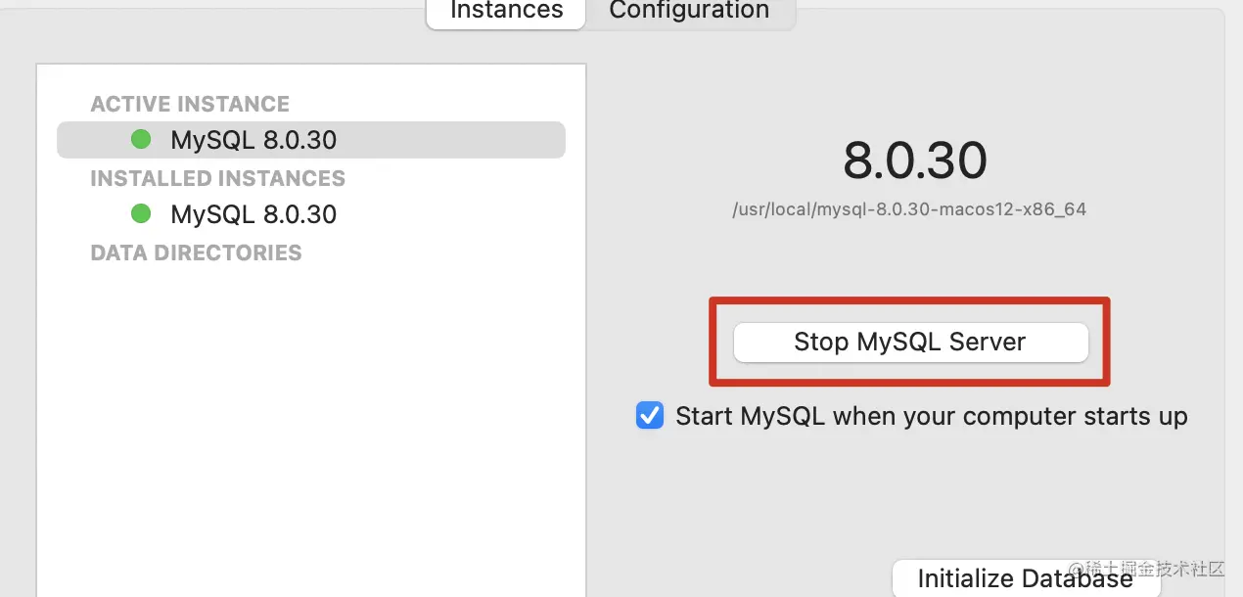Click the large 8.0.30 version heading
The image size is (1243, 597).
coord(915,161)
